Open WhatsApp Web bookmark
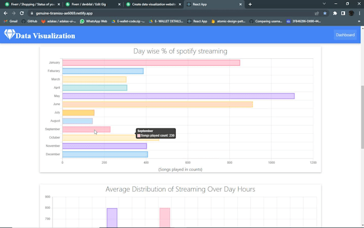Viewport: 364px width, 228px height. point(94,21)
